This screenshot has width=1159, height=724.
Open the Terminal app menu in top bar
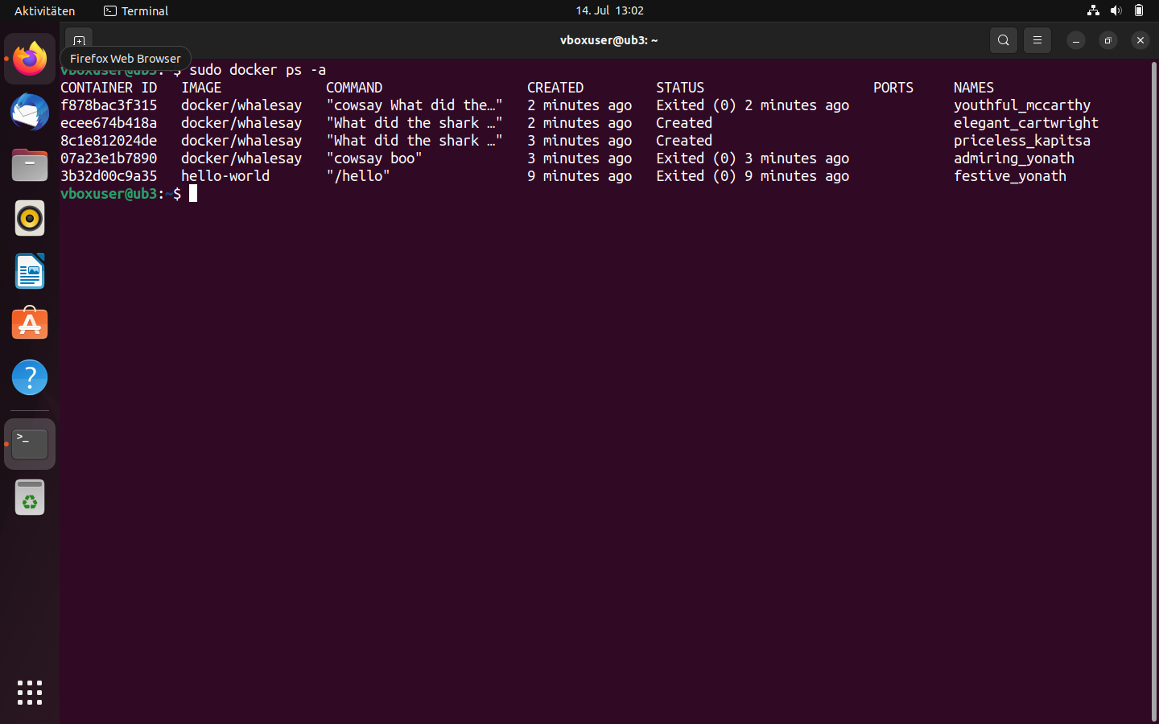coord(136,10)
